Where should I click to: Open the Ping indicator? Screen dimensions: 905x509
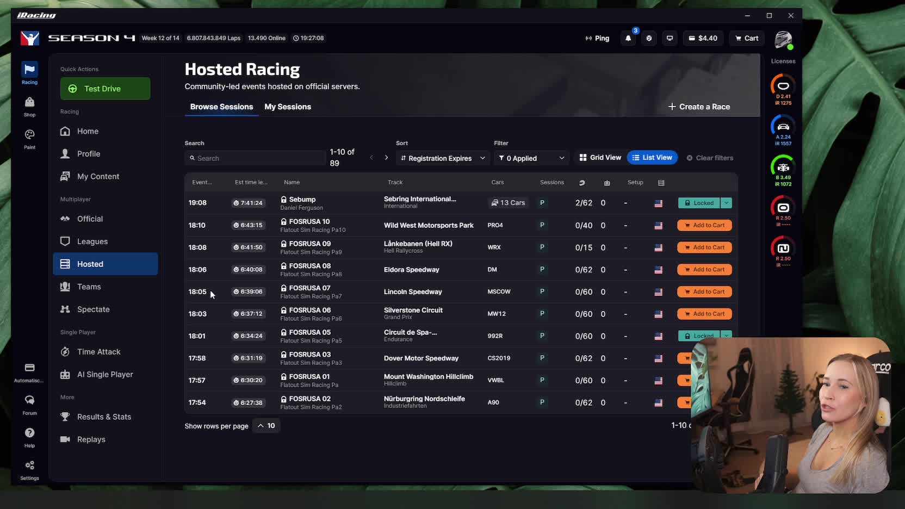597,38
